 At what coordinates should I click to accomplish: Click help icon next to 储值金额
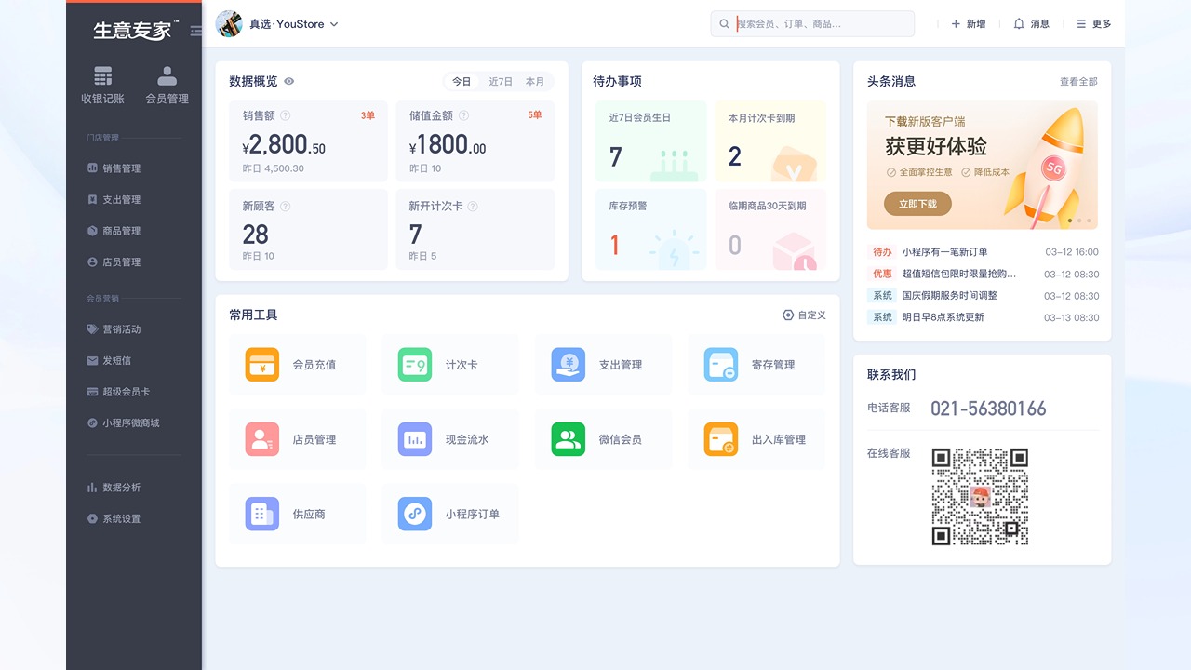463,116
